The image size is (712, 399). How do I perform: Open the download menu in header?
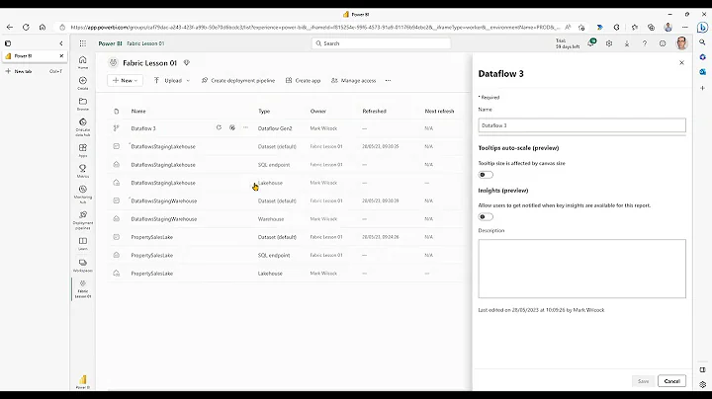(x=627, y=43)
